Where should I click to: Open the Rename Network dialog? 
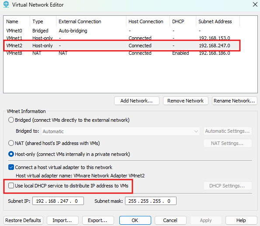pos(235,101)
